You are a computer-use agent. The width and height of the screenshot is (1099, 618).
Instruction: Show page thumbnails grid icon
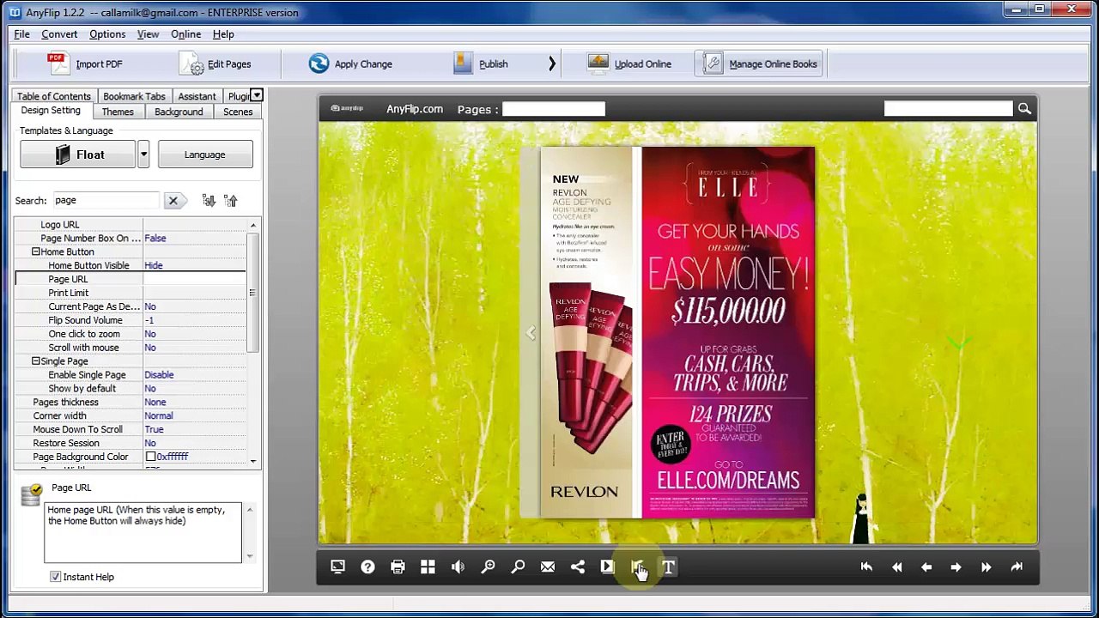(x=428, y=566)
